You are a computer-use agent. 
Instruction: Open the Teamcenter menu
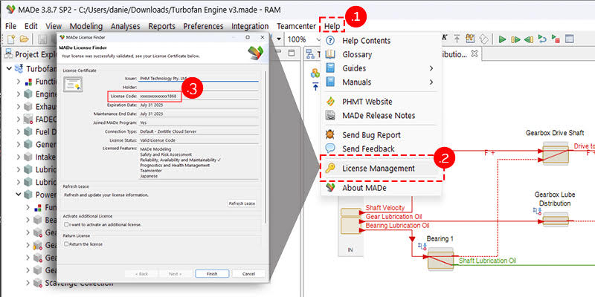pos(296,26)
